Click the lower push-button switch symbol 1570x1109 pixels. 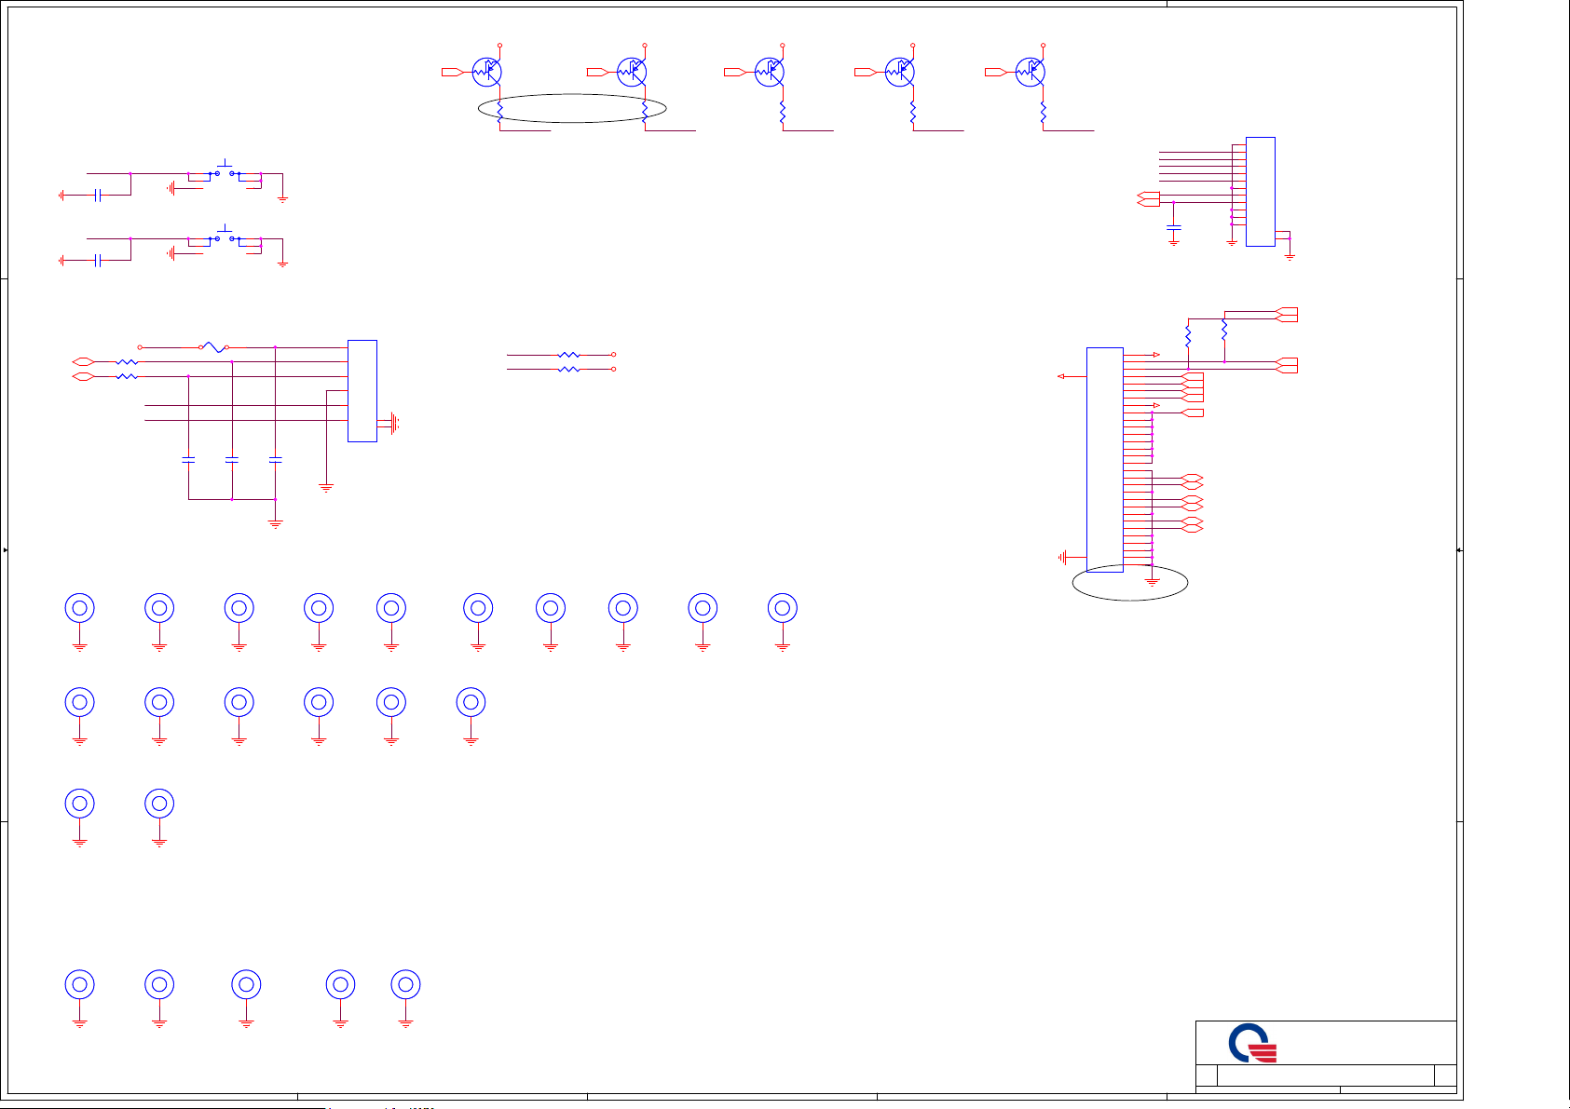(225, 237)
